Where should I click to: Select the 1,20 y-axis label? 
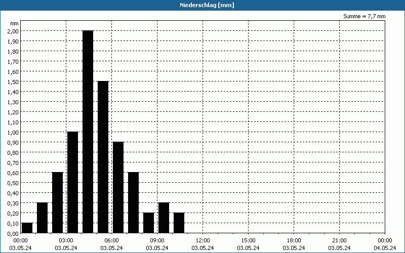pos(14,112)
